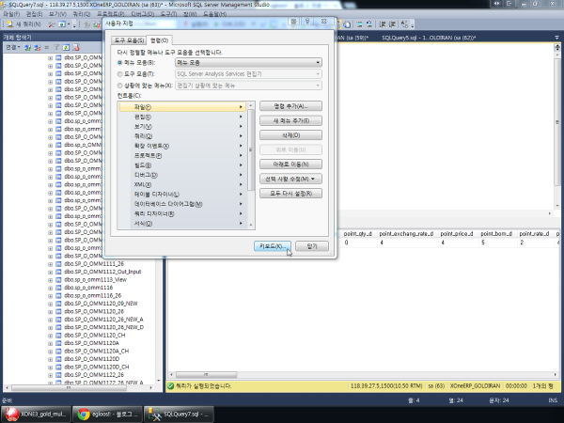Expand the 파일(F) submenu arrow in the control list

(241, 107)
